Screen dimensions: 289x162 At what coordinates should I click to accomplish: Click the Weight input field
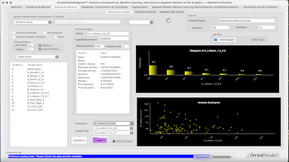coord(31,49)
